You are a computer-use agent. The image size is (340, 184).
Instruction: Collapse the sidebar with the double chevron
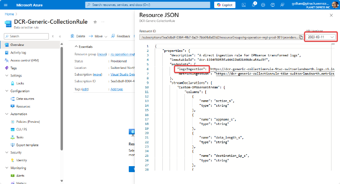60,37
